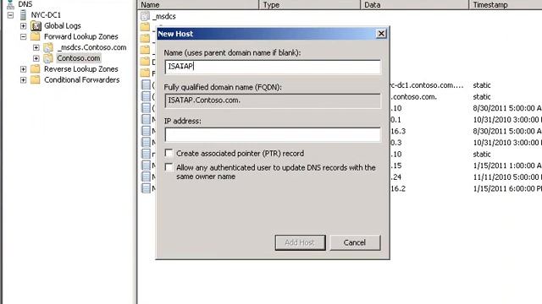Sort by the Type column header
The width and height of the screenshot is (542, 304).
309,4
